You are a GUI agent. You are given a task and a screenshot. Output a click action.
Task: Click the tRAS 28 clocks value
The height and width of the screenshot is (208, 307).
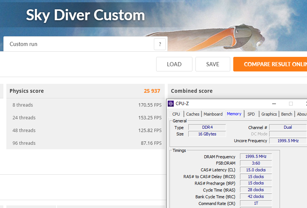(x=256, y=190)
